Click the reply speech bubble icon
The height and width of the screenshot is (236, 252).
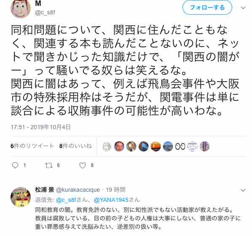[15, 165]
